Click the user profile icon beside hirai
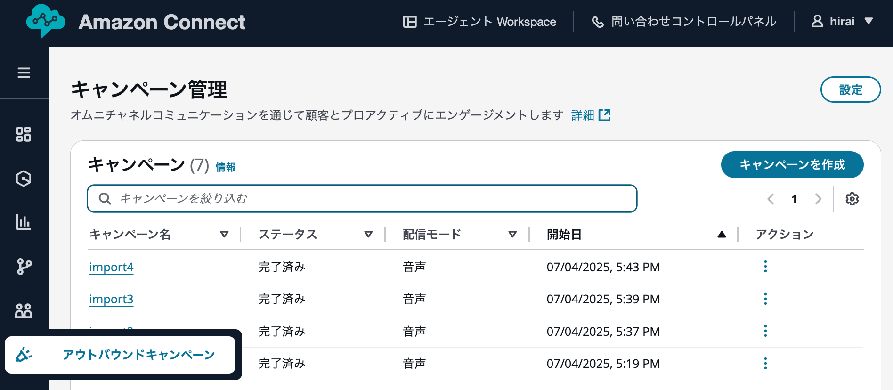Screen dimensions: 893x390 click(x=817, y=21)
